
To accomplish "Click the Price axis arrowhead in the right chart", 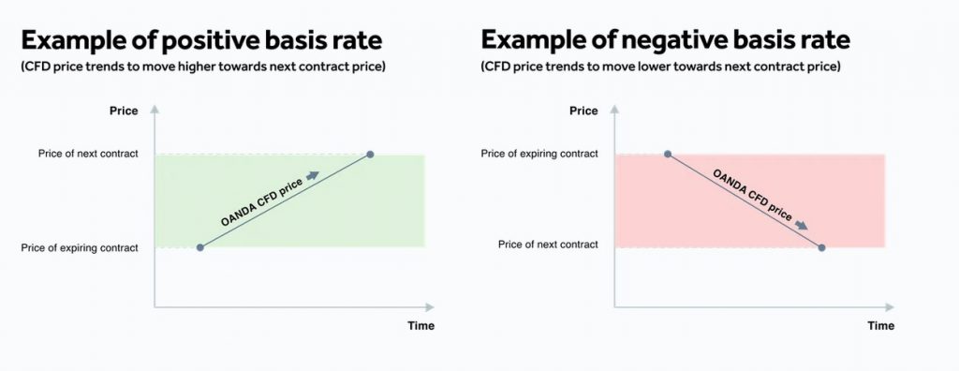I will (614, 109).
